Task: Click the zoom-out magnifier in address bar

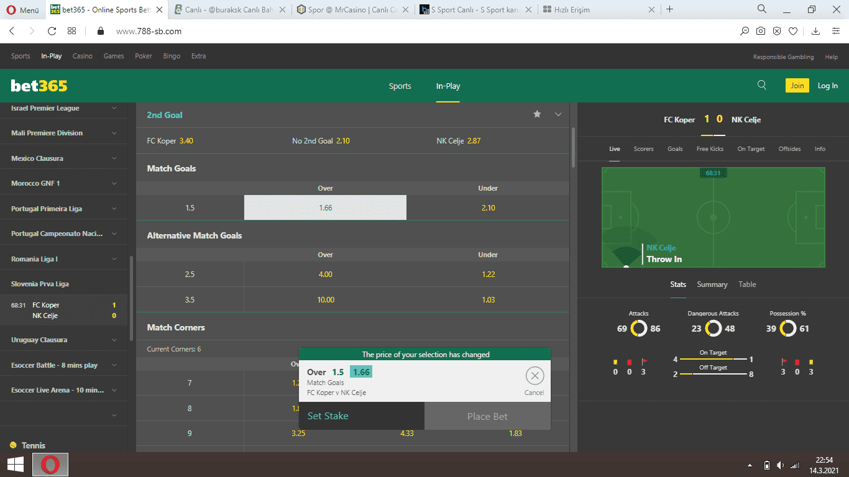Action: pyautogui.click(x=744, y=31)
